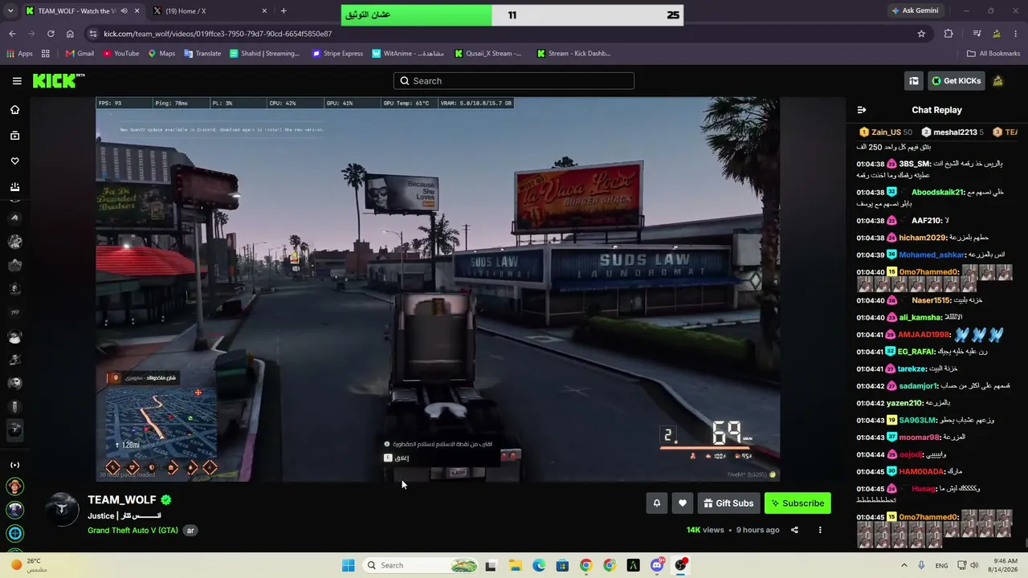Open Grand Theft Auto V category link
Image resolution: width=1028 pixels, height=578 pixels.
[x=133, y=531]
